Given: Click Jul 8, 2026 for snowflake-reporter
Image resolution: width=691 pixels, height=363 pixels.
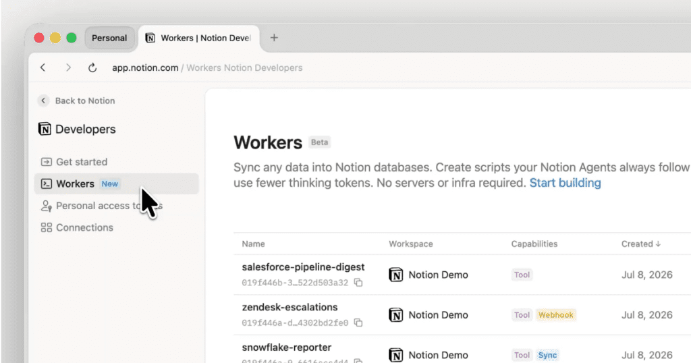Looking at the screenshot, I should 647,355.
